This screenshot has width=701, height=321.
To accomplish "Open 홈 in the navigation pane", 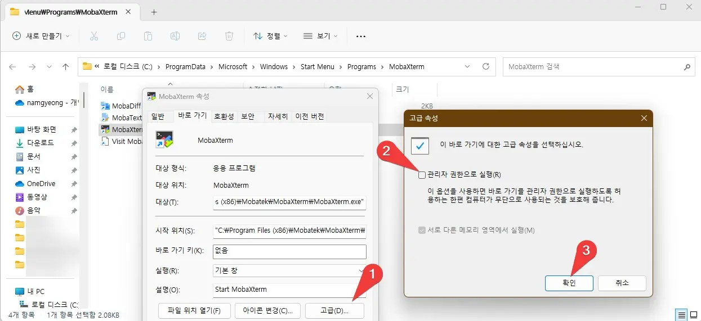I will click(x=25, y=89).
